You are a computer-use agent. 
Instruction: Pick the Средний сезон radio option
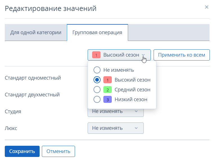[97, 89]
